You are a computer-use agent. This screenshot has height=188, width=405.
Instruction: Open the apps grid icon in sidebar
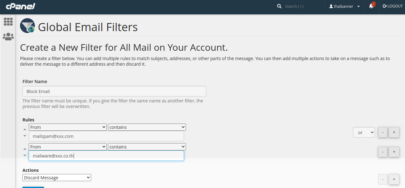8,21
